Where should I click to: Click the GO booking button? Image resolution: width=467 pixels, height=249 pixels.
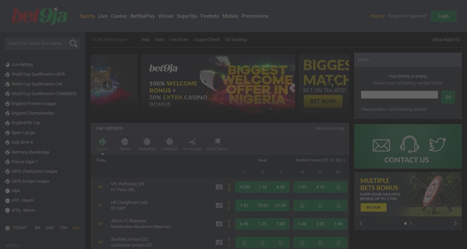448,97
